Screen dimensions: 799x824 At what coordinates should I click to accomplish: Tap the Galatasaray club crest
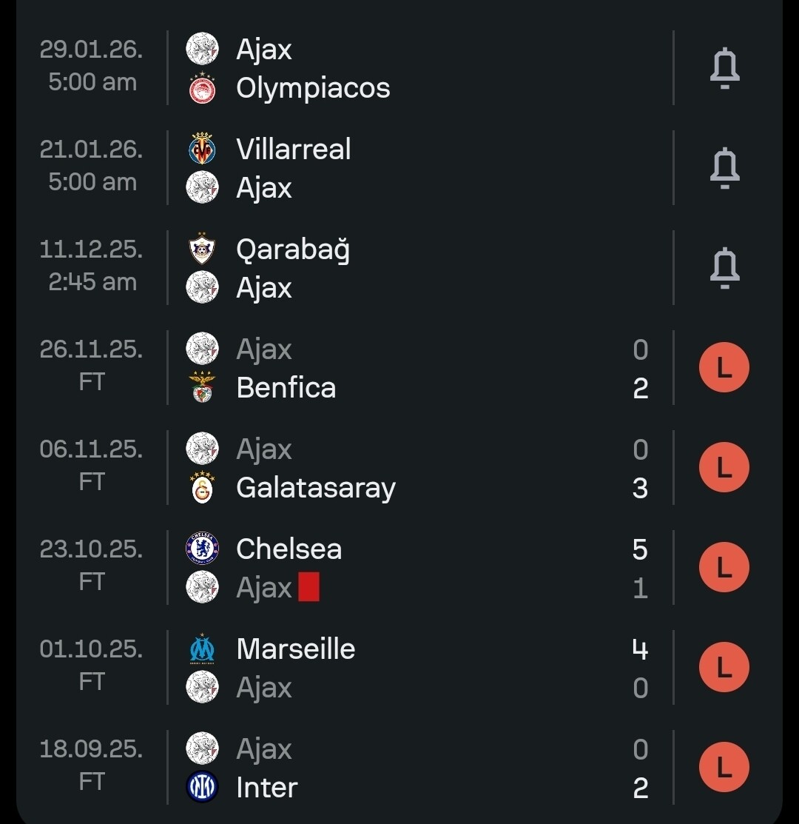click(202, 488)
